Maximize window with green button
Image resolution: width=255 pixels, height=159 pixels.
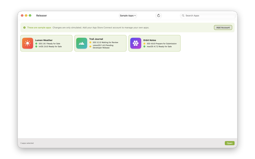click(30, 16)
